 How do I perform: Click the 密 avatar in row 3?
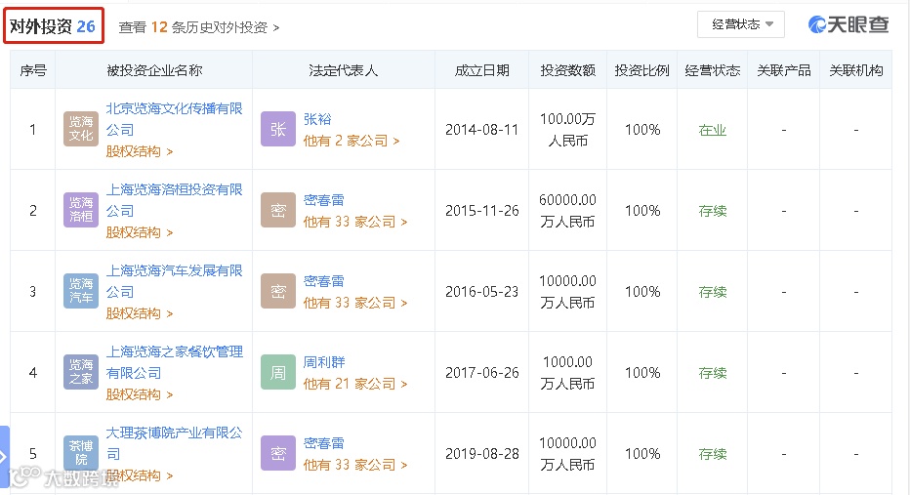click(x=278, y=291)
